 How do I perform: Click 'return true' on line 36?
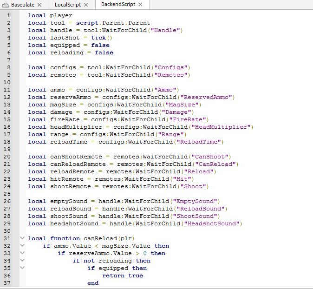(x=123, y=276)
